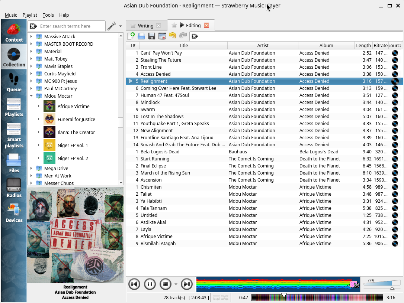Seek in the moodbar track position slider
404x303 pixels.
(317, 297)
